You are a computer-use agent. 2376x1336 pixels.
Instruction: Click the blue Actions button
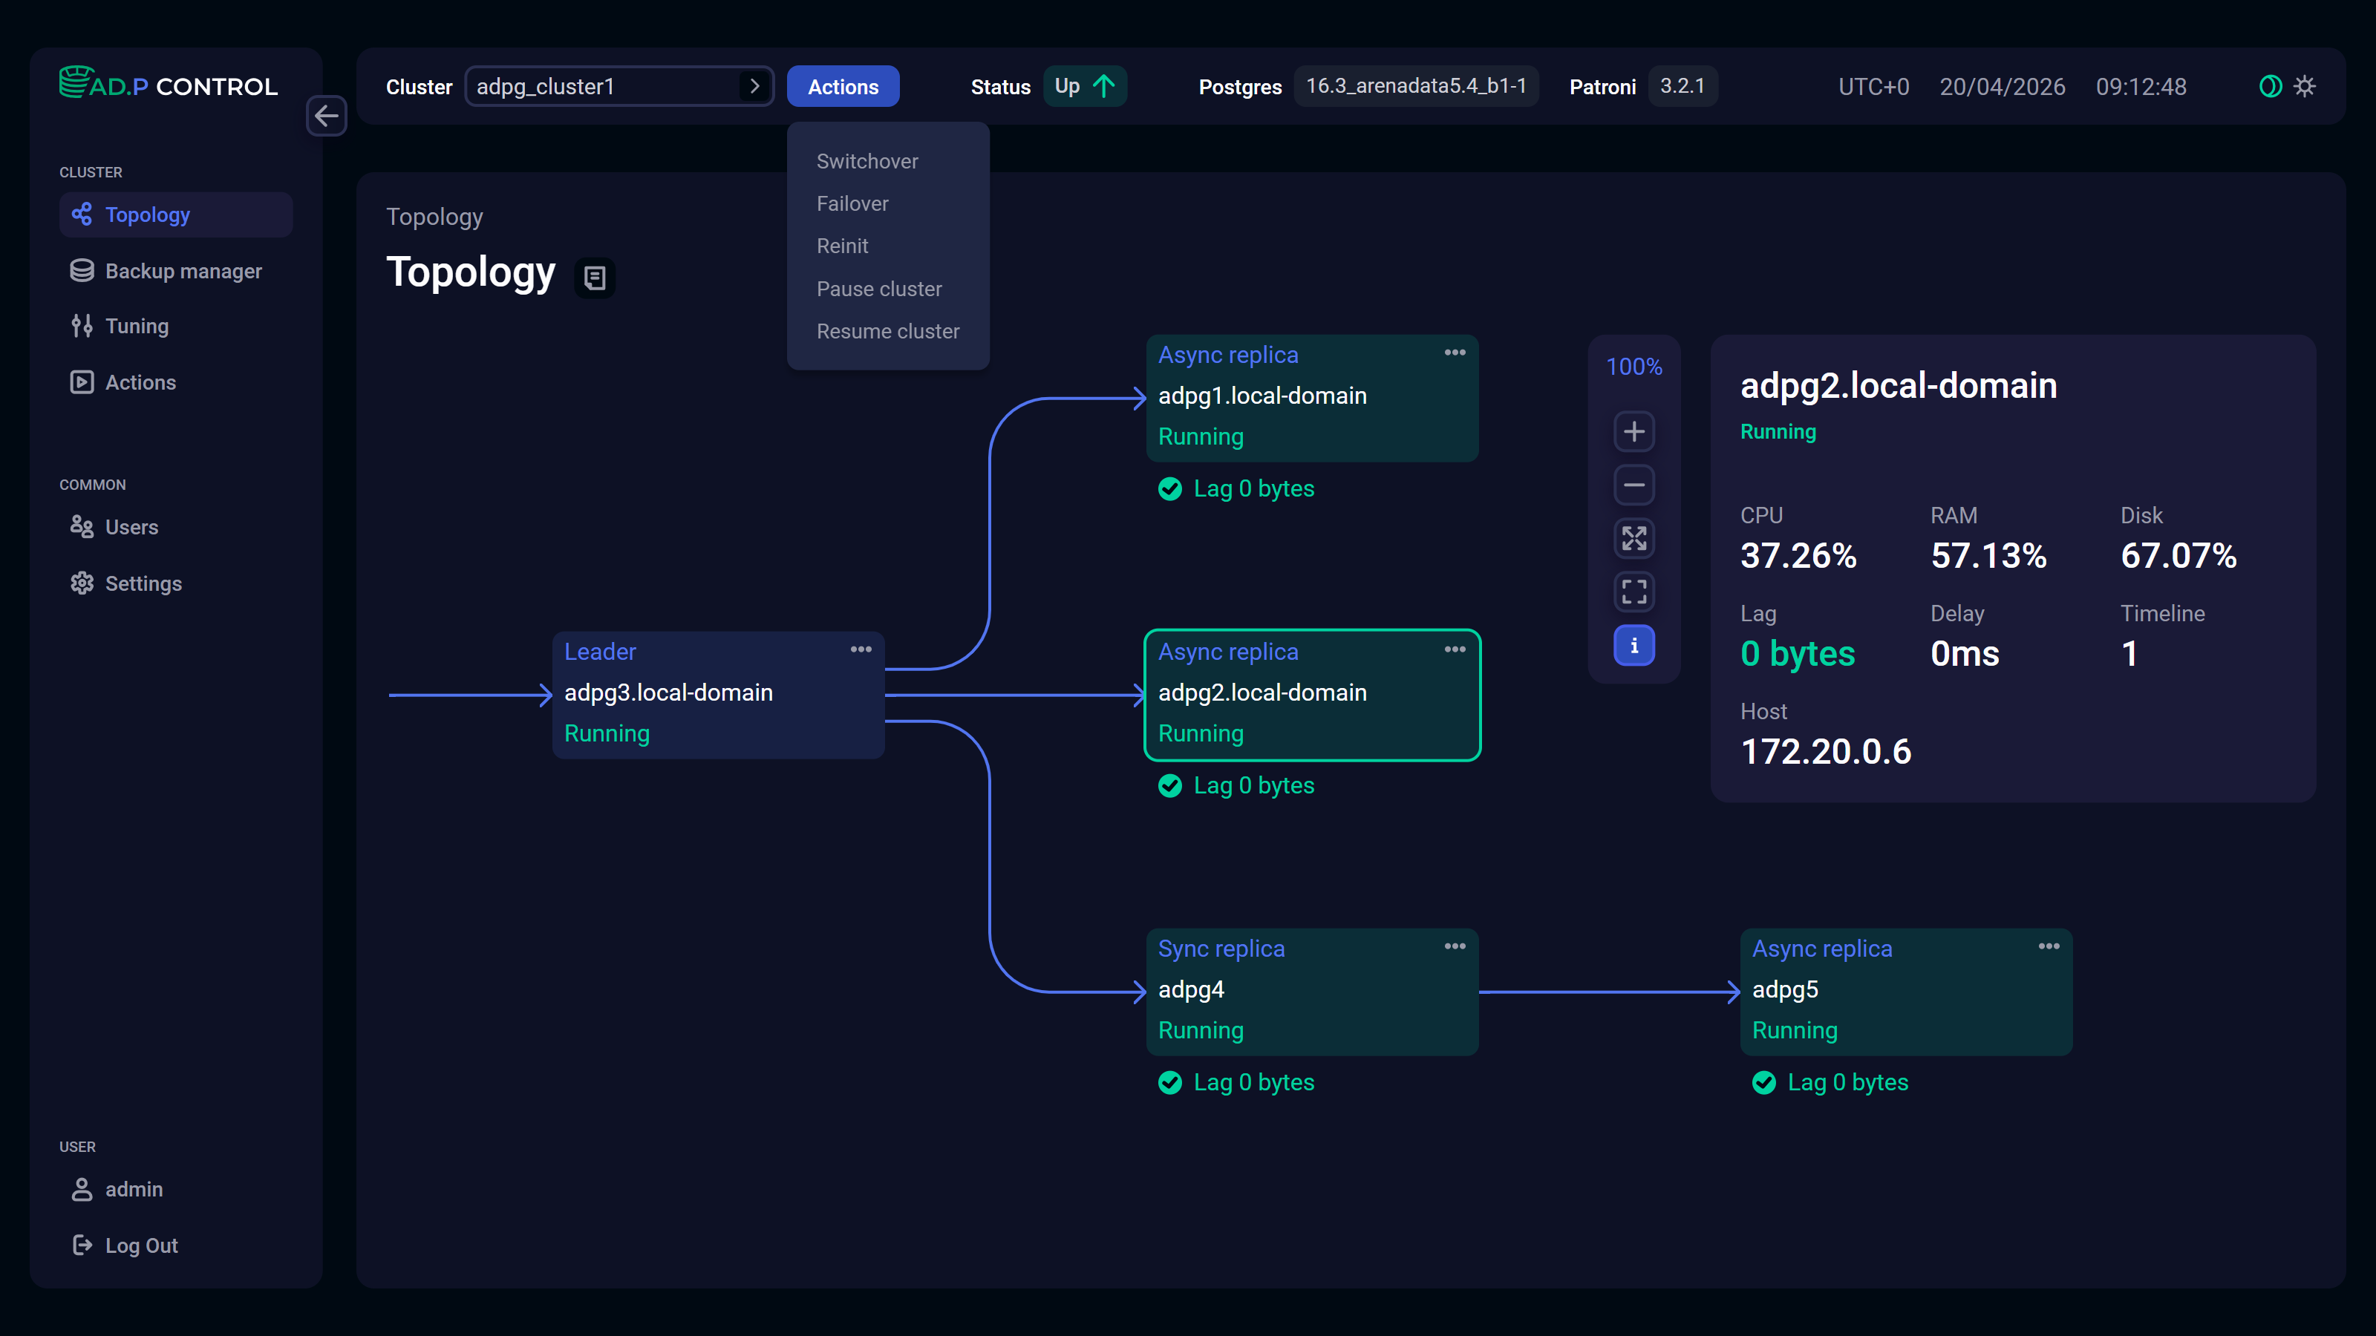pos(842,87)
